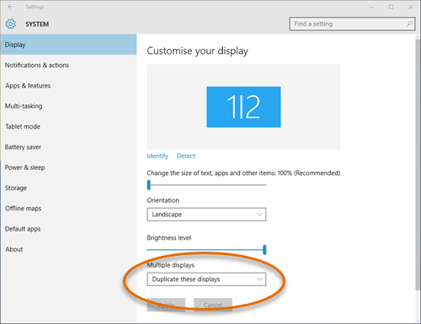
Task: Open the Orientation Landscape dropdown
Action: pyautogui.click(x=206, y=215)
